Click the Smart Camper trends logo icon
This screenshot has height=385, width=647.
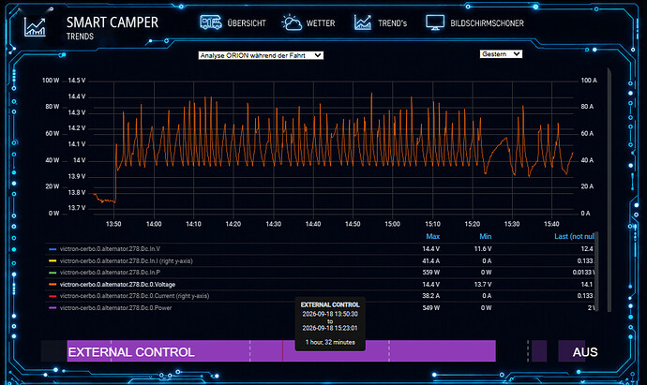(x=35, y=27)
